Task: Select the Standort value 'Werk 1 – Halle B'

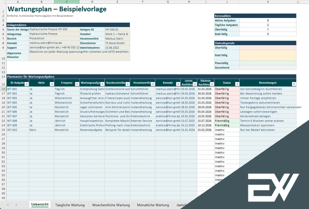Action: click(117, 34)
